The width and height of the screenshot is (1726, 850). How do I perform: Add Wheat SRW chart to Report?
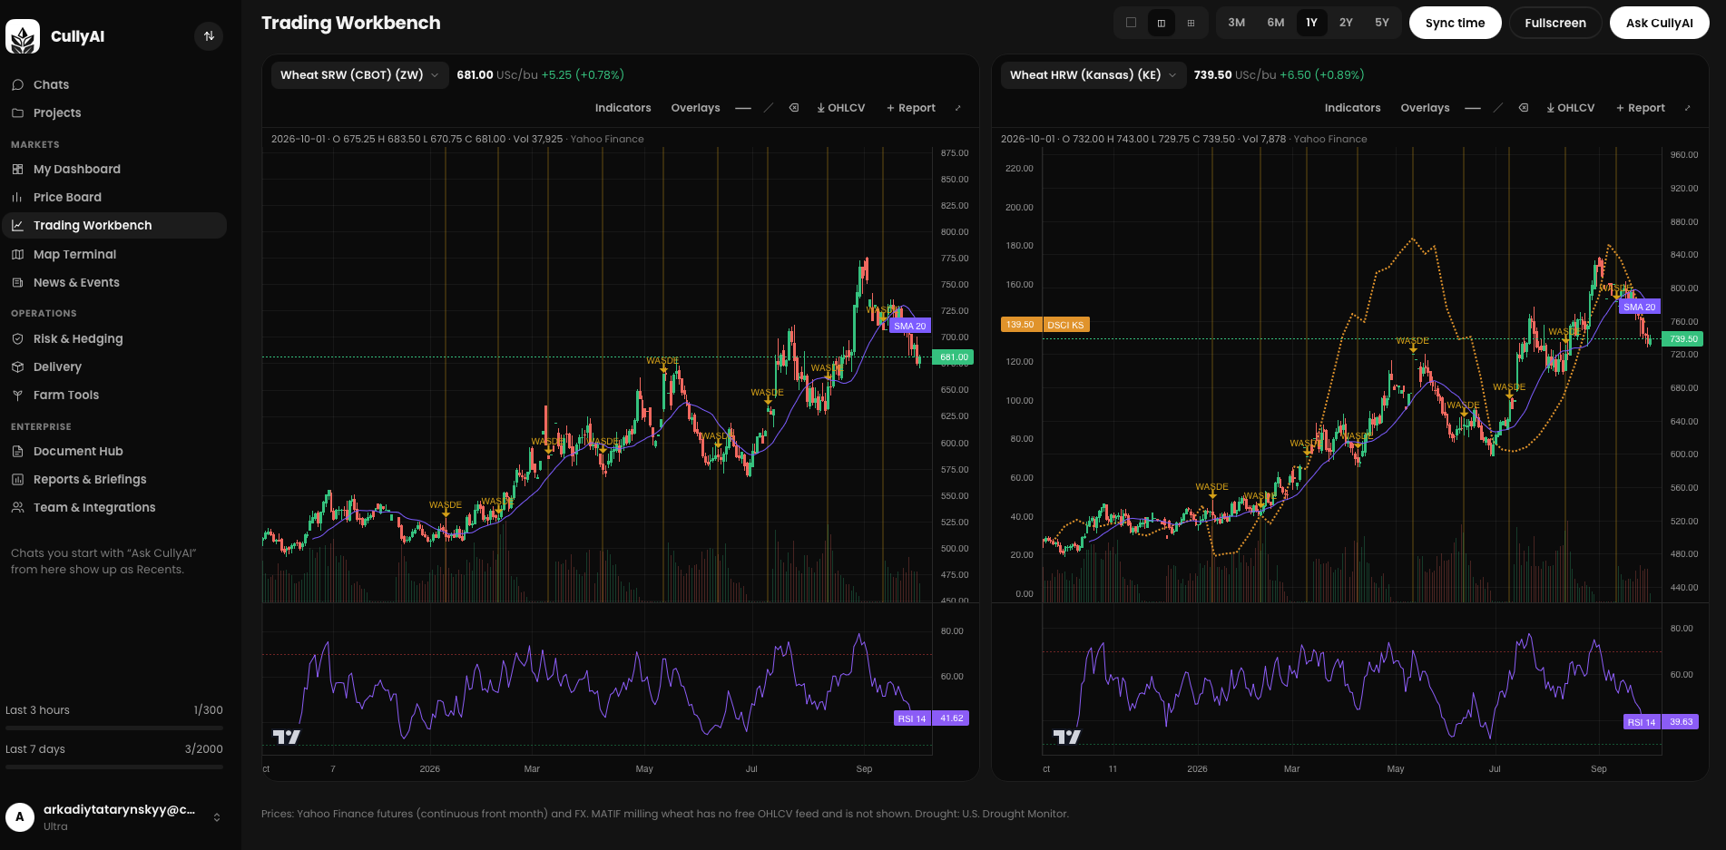[x=910, y=108]
